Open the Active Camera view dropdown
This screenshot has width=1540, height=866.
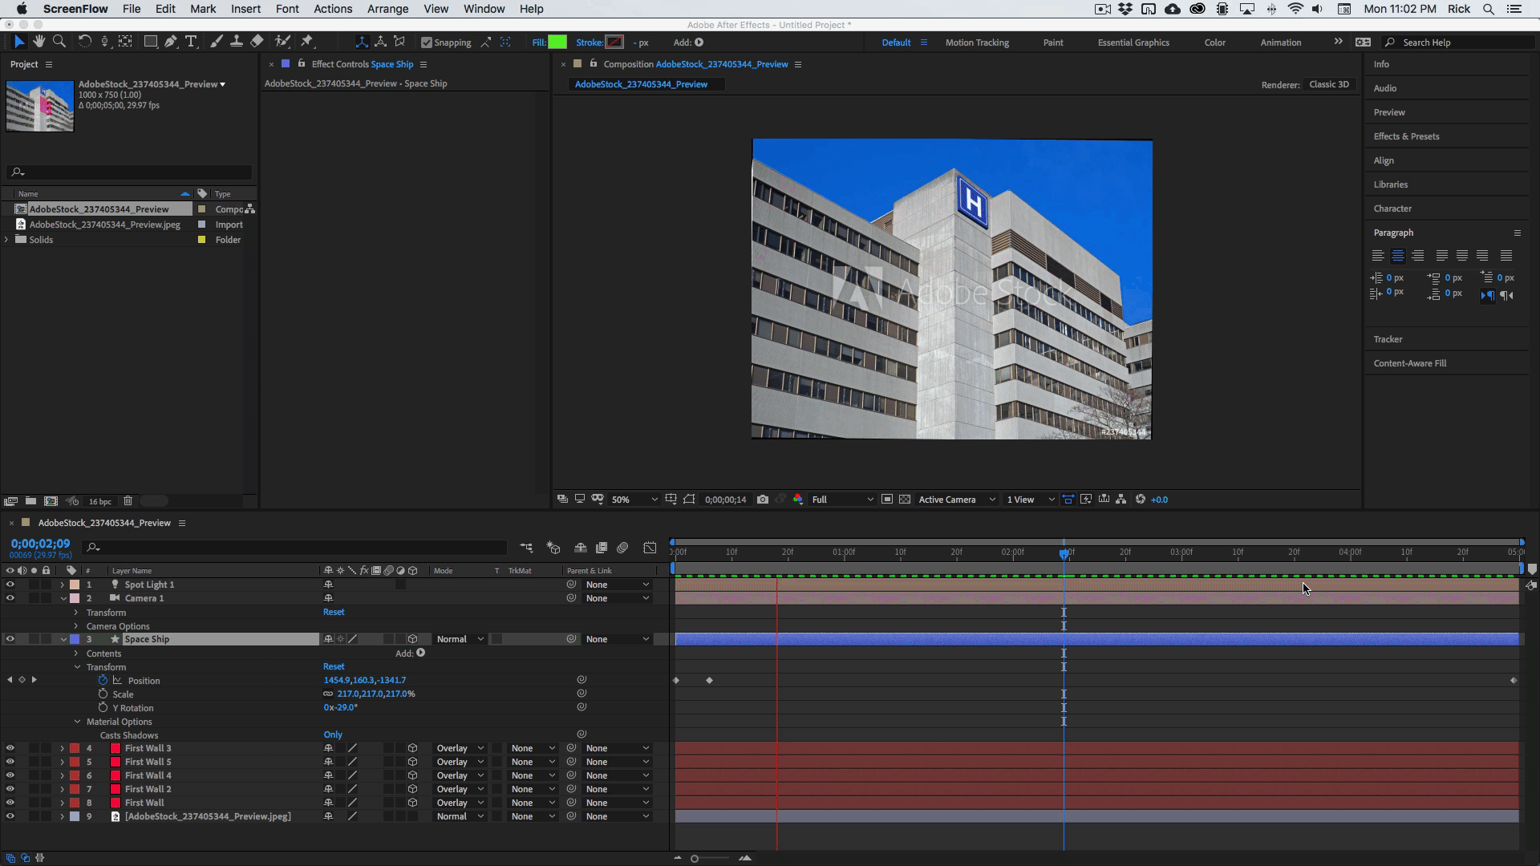[x=956, y=500]
